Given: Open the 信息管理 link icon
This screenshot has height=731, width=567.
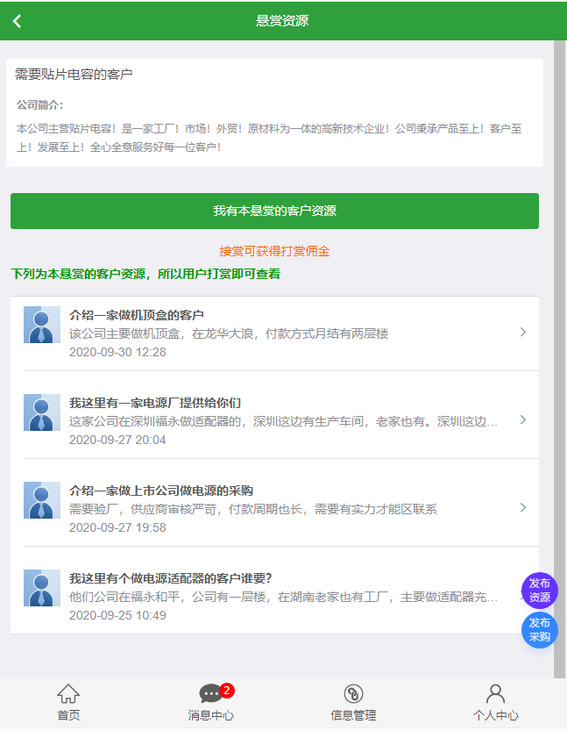Looking at the screenshot, I should (353, 693).
